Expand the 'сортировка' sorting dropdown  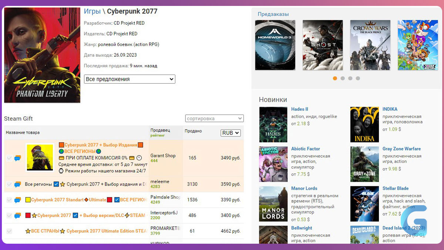click(215, 119)
